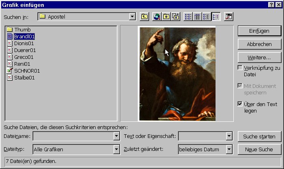Screen dimensions: 284x169
Task: Uncheck 'Über den Text legen'
Action: click(240, 104)
